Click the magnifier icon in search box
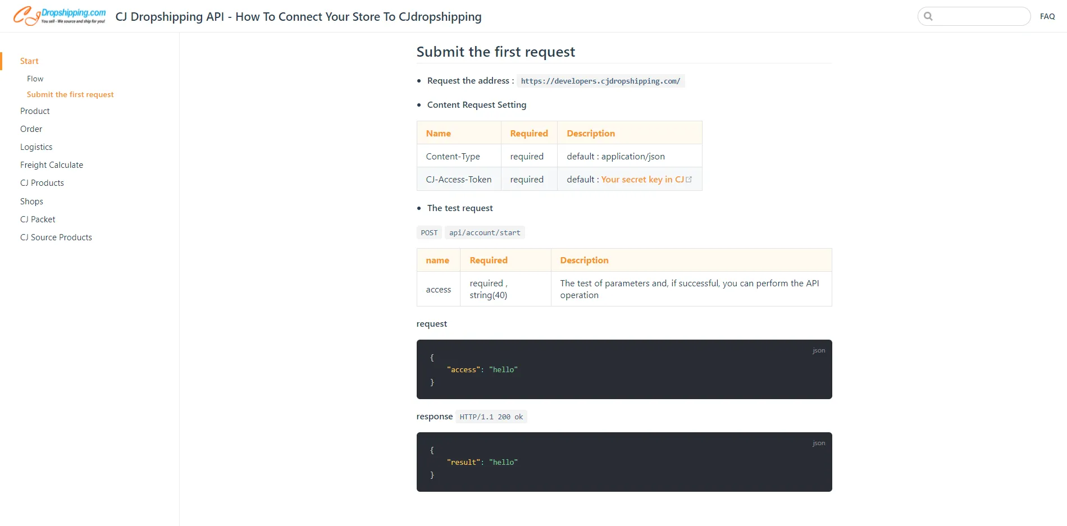This screenshot has width=1067, height=526. coord(928,16)
